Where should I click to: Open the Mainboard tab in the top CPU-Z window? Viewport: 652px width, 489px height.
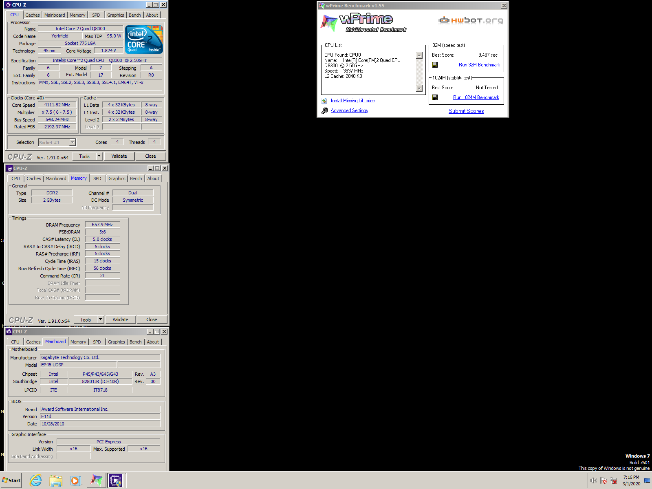(55, 15)
